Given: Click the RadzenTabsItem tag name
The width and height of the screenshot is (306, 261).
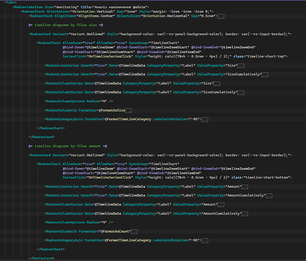Looking at the screenshot, I should tap(28, 7).
